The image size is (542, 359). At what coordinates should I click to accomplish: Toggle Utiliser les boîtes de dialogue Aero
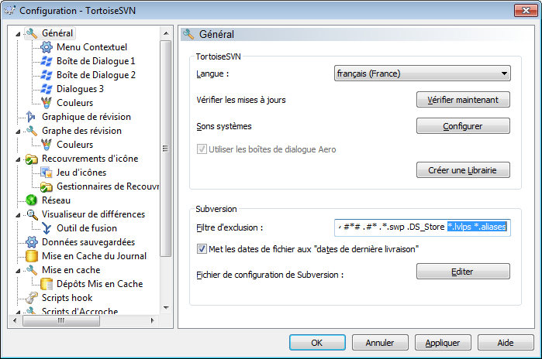point(202,149)
